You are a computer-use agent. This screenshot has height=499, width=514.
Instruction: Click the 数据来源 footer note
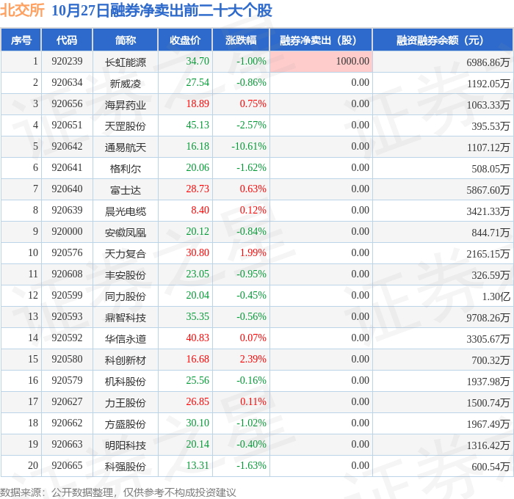[118, 492]
